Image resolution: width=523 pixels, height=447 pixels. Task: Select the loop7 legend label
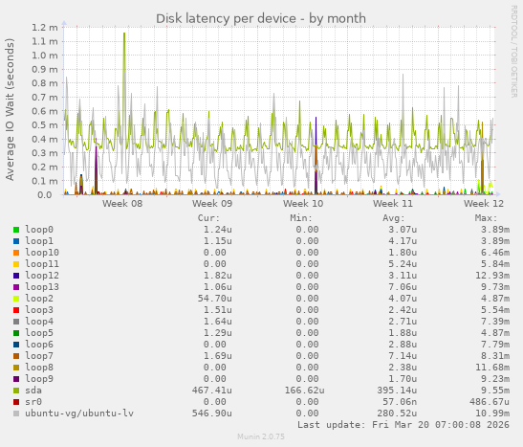click(x=39, y=356)
